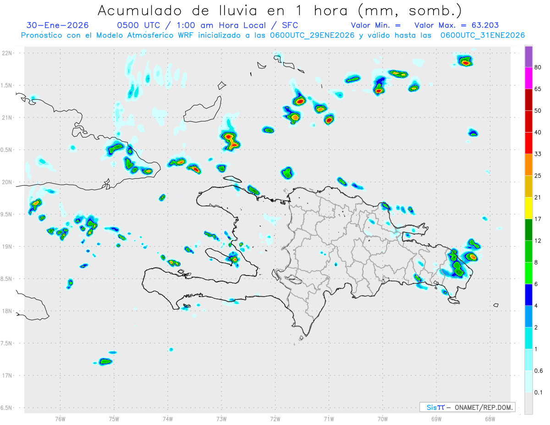Image resolution: width=550 pixels, height=425 pixels.
Task: Select the legend value '25'
Action: (x=538, y=176)
